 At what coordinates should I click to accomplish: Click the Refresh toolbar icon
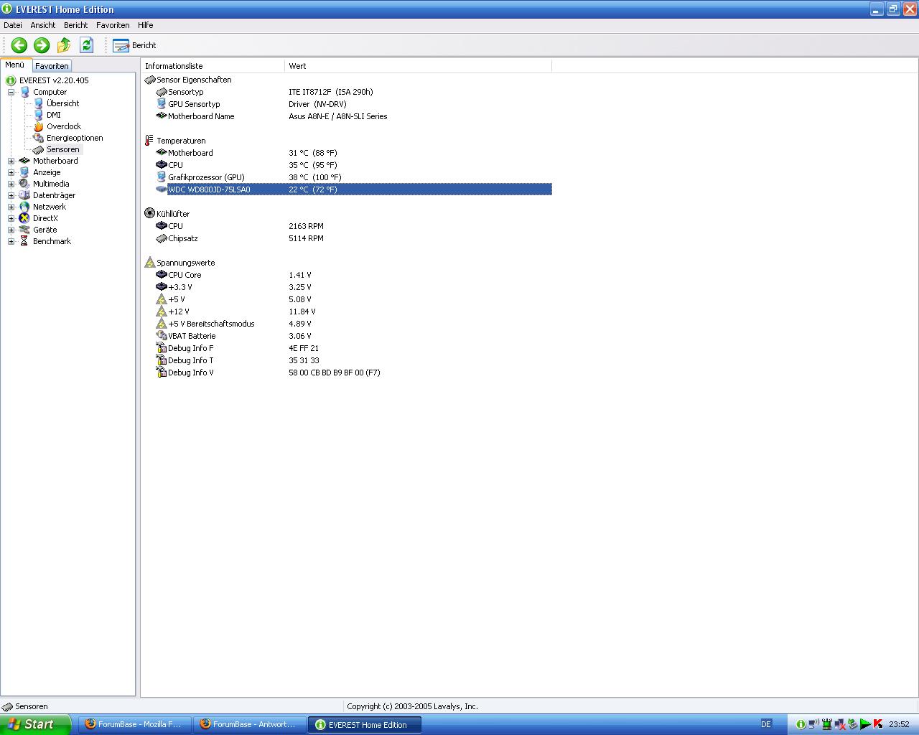[87, 45]
